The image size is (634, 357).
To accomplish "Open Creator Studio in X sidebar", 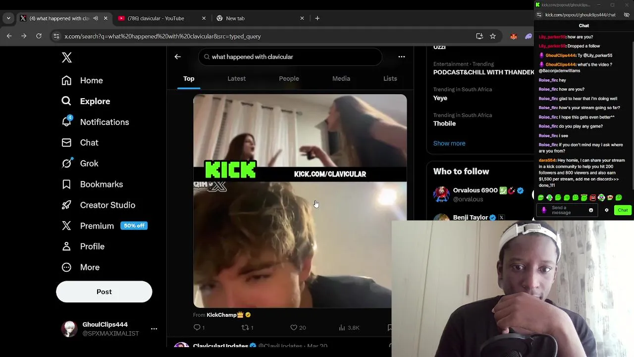I will coord(98,205).
